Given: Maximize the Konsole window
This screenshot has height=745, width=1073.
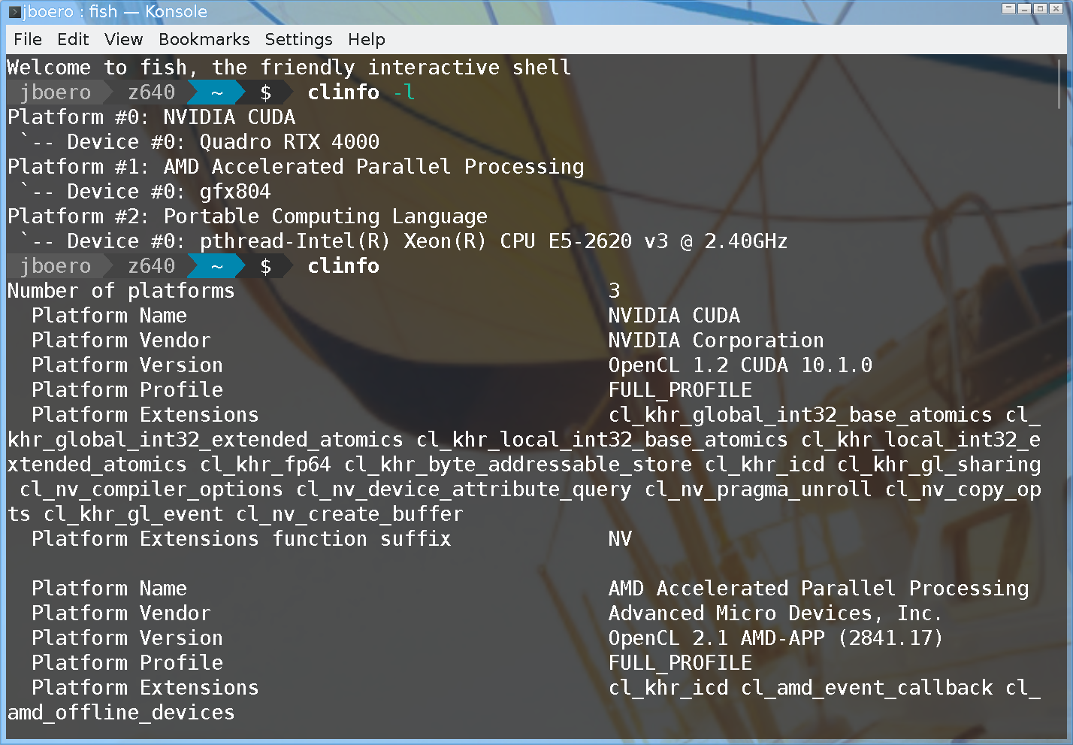Looking at the screenshot, I should [1040, 9].
